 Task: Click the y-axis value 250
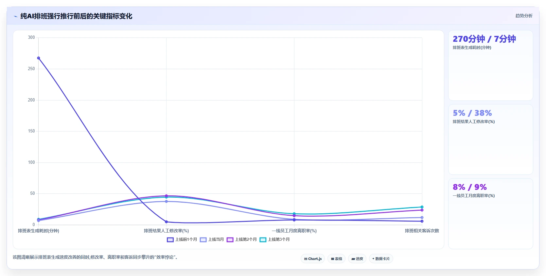[x=31, y=69]
